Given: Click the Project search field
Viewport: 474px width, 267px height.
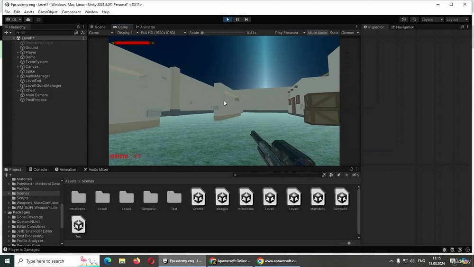Looking at the screenshot, I should (277, 175).
